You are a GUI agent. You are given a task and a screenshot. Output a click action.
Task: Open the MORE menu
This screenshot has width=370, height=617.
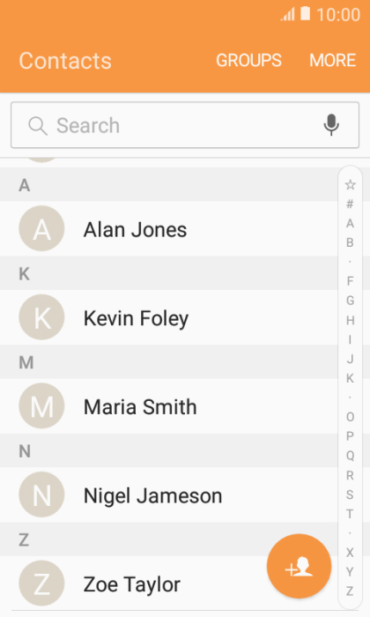pos(333,61)
